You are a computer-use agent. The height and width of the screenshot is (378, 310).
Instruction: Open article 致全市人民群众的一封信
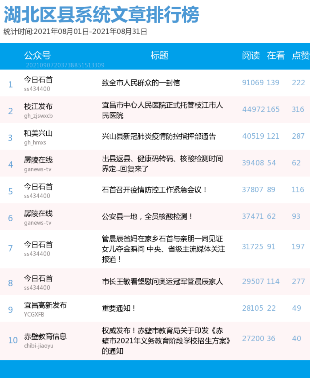(141, 83)
